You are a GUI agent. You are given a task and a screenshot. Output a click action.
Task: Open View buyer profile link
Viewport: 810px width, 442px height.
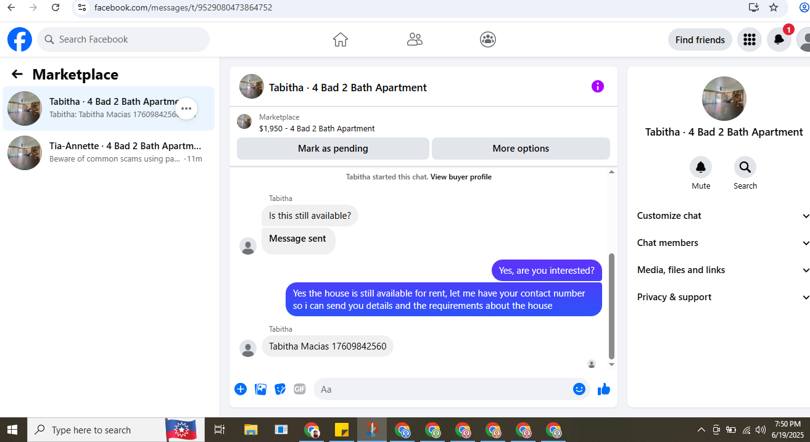(461, 177)
